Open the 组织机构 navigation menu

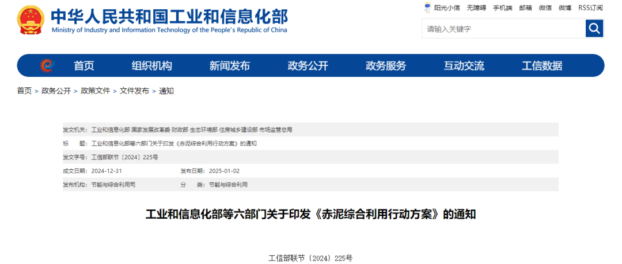click(x=151, y=65)
